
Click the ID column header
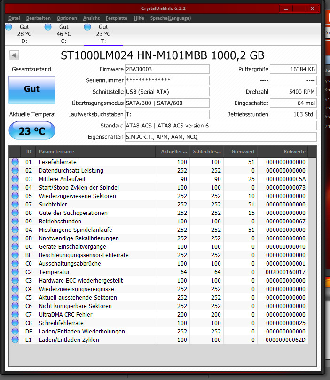click(28, 152)
